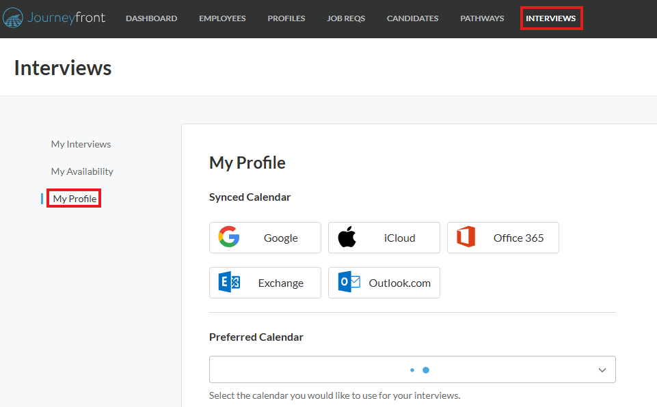Click the Journeyfront logo
This screenshot has height=407, width=657.
pyautogui.click(x=54, y=18)
